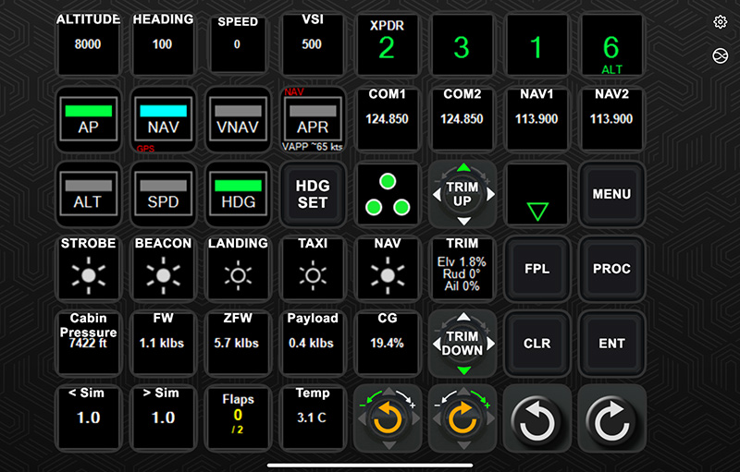Screen dimensions: 740x472
Task: Click the green down-triangle button
Action: 537,194
